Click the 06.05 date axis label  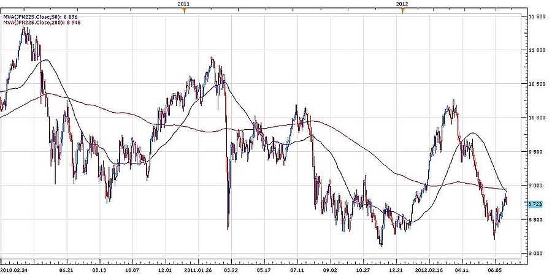point(494,269)
